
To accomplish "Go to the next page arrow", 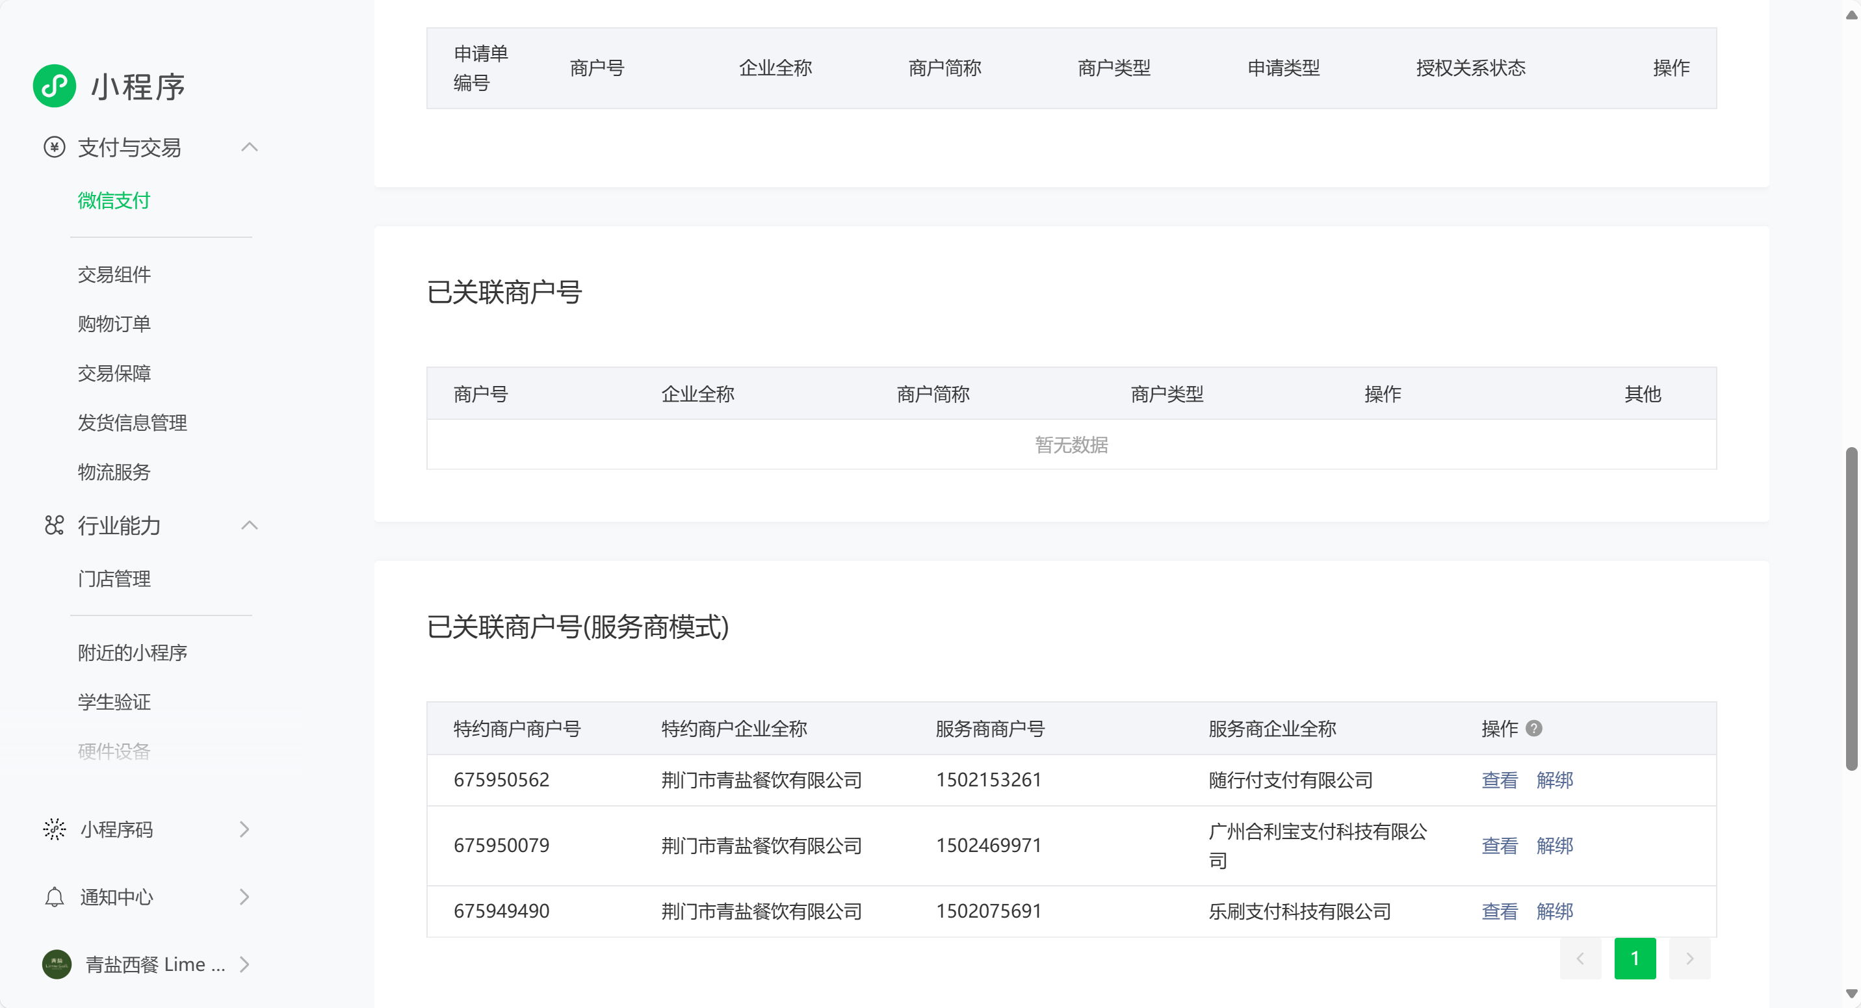I will (x=1689, y=959).
